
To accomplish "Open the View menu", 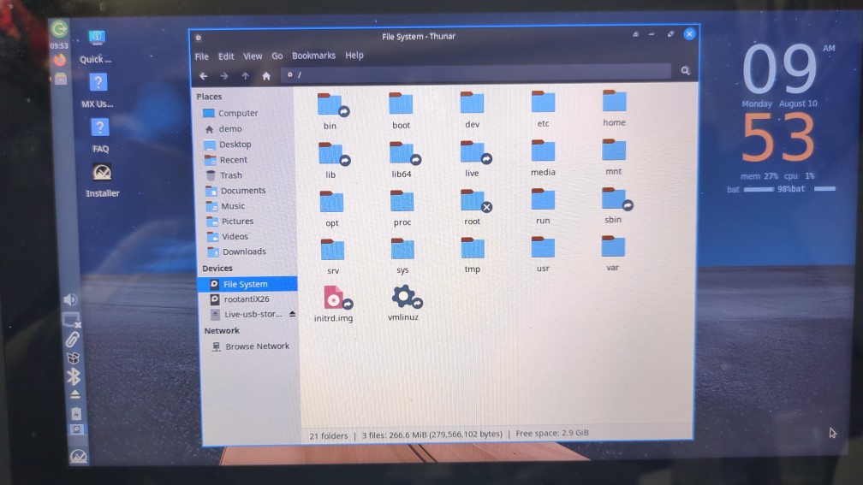I will click(253, 56).
